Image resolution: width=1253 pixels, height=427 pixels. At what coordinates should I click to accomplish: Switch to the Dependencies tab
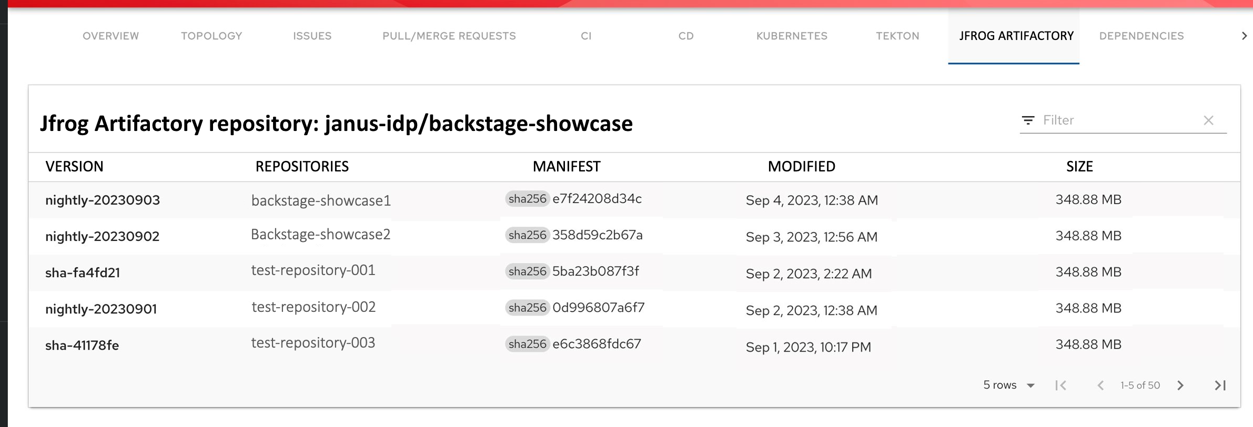(1141, 36)
